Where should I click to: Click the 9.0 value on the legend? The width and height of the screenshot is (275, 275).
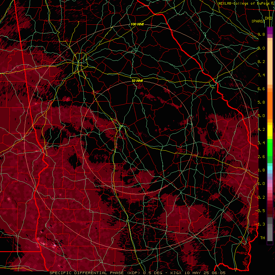click(x=261, y=48)
